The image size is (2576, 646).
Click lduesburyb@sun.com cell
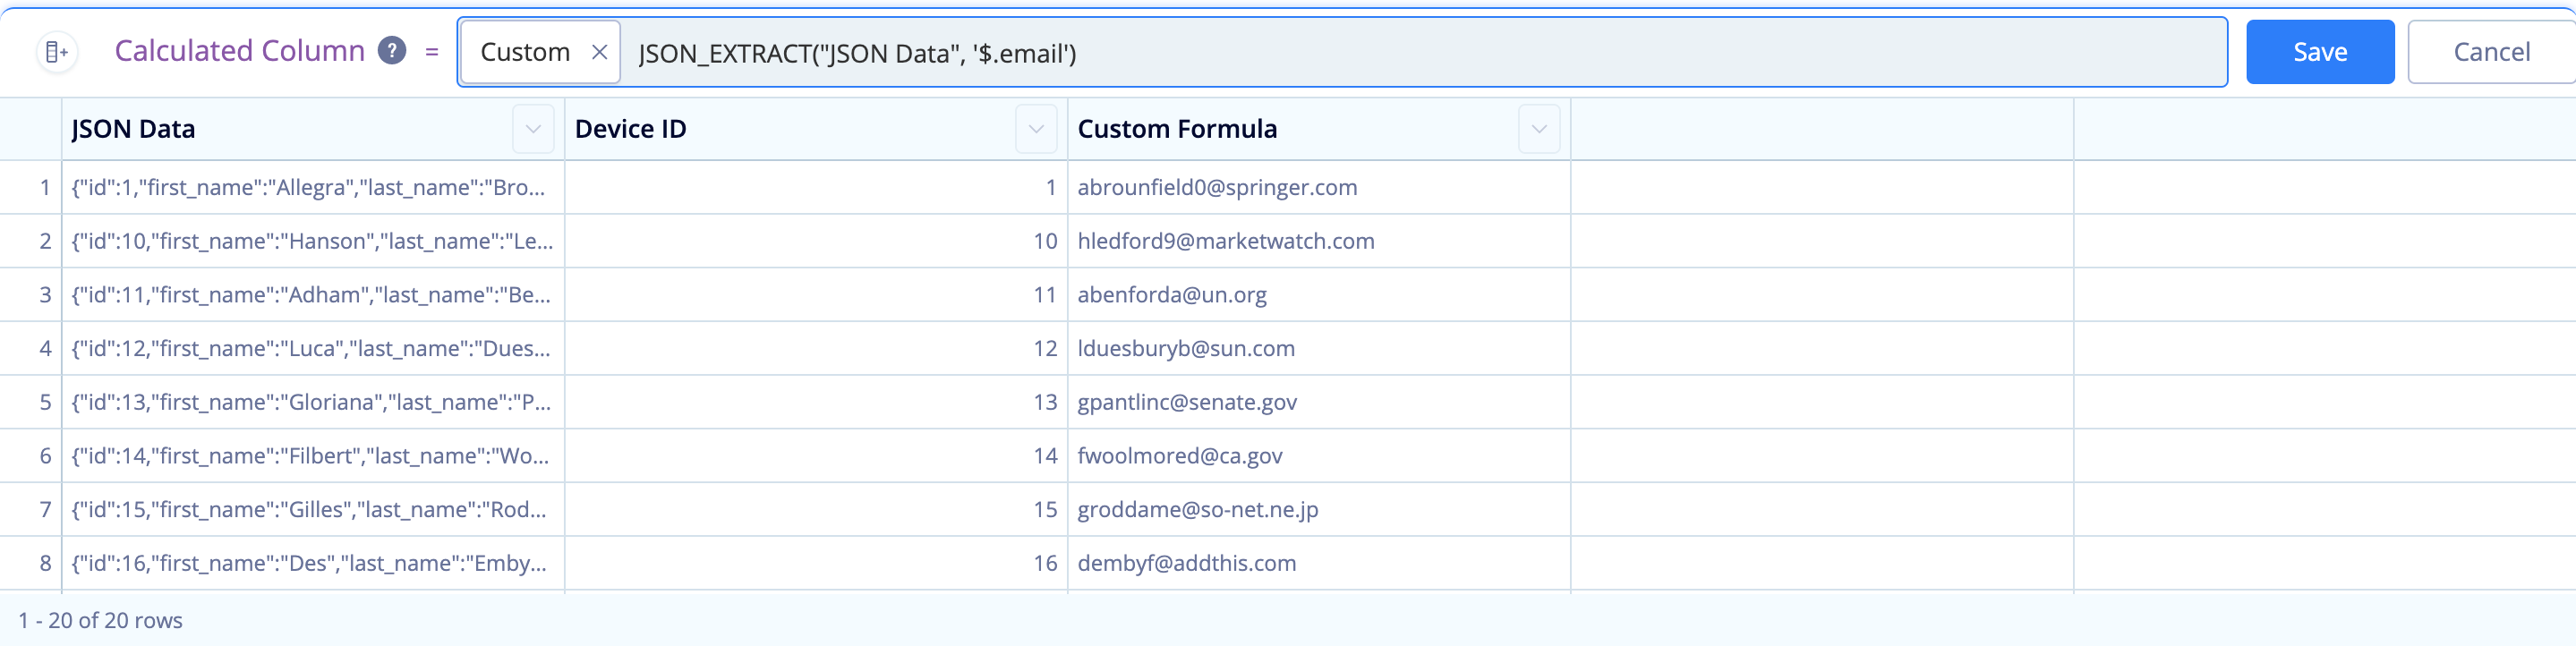tap(1319, 349)
